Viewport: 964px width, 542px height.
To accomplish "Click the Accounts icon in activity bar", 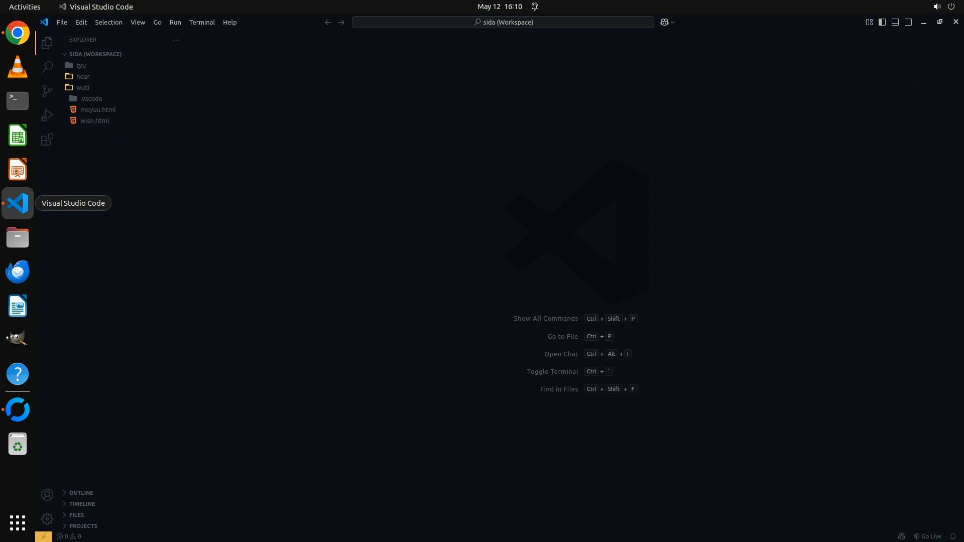I will tap(47, 495).
